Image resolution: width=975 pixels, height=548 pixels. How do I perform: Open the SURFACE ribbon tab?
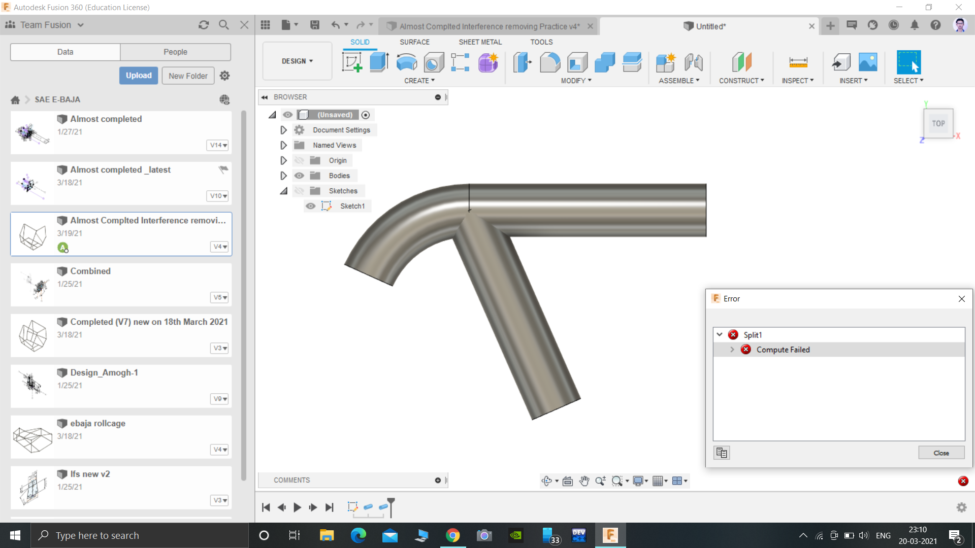(414, 42)
